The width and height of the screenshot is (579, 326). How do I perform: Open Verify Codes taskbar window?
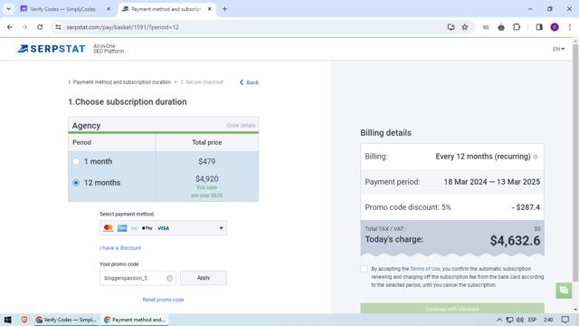click(x=66, y=320)
